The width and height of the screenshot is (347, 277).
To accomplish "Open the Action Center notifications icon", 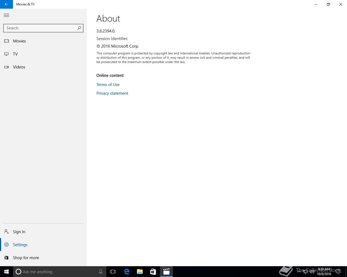I will (x=338, y=272).
